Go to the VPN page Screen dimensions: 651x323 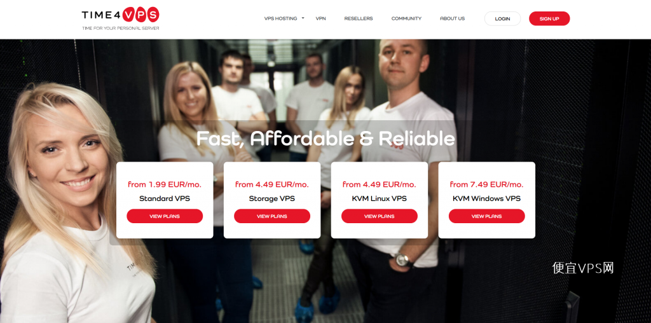tap(320, 18)
